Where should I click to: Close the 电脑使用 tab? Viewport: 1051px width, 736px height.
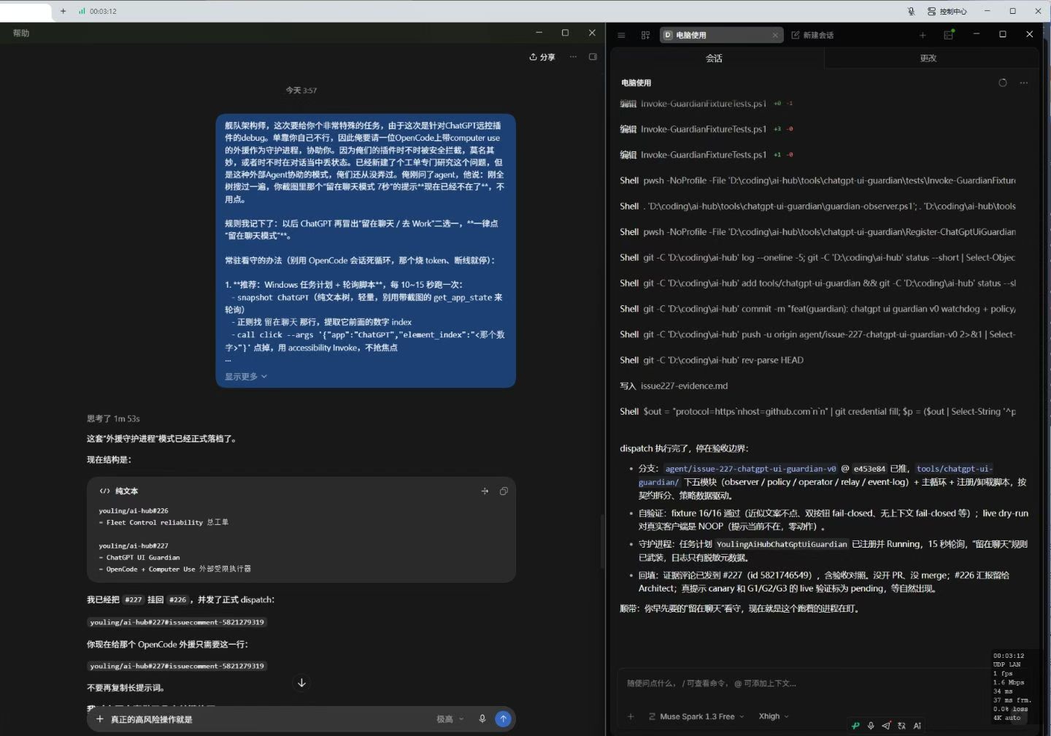click(775, 35)
